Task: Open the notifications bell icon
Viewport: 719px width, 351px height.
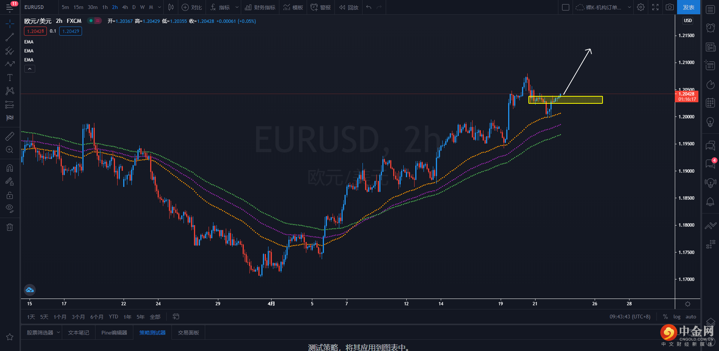Action: pos(710,202)
